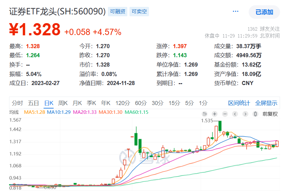Image resolution: width=291 pixels, height=191 pixels.
Task: Click the 最低 value 1.264
Action: tap(33, 55)
